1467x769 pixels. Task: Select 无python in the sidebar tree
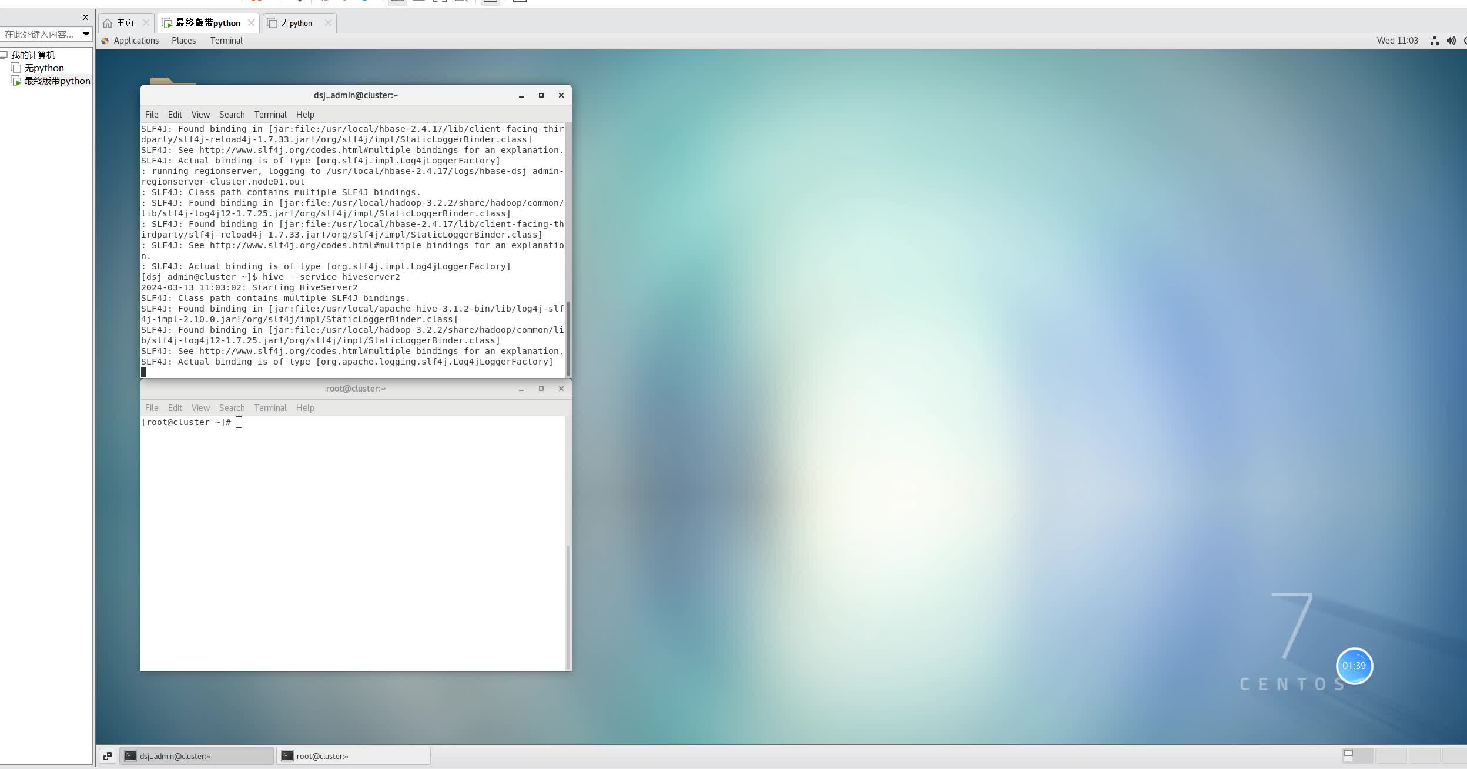44,68
